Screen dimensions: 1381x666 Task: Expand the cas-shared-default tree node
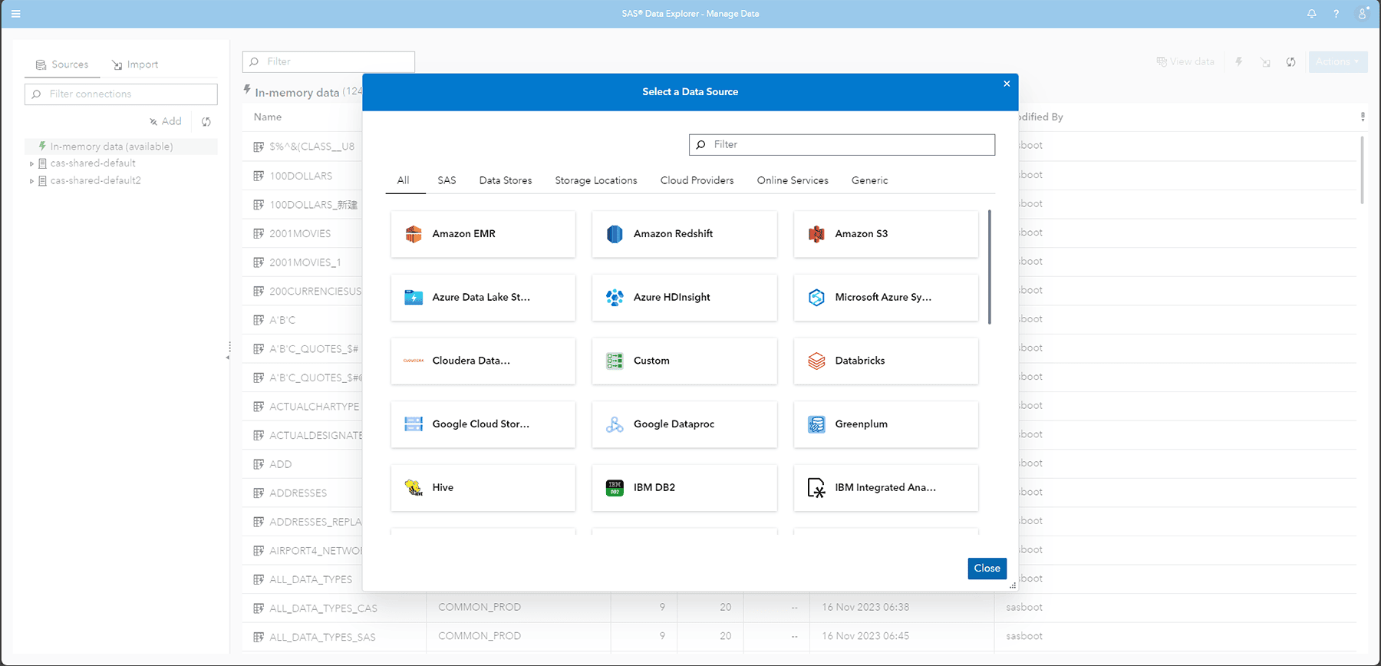coord(31,163)
